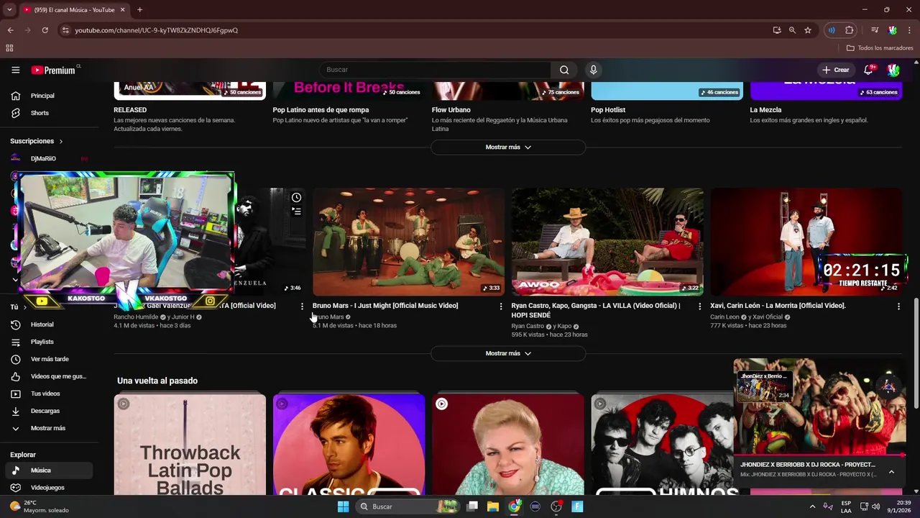Reload the page in Chrome
Viewport: 920px width, 518px height.
click(x=45, y=30)
